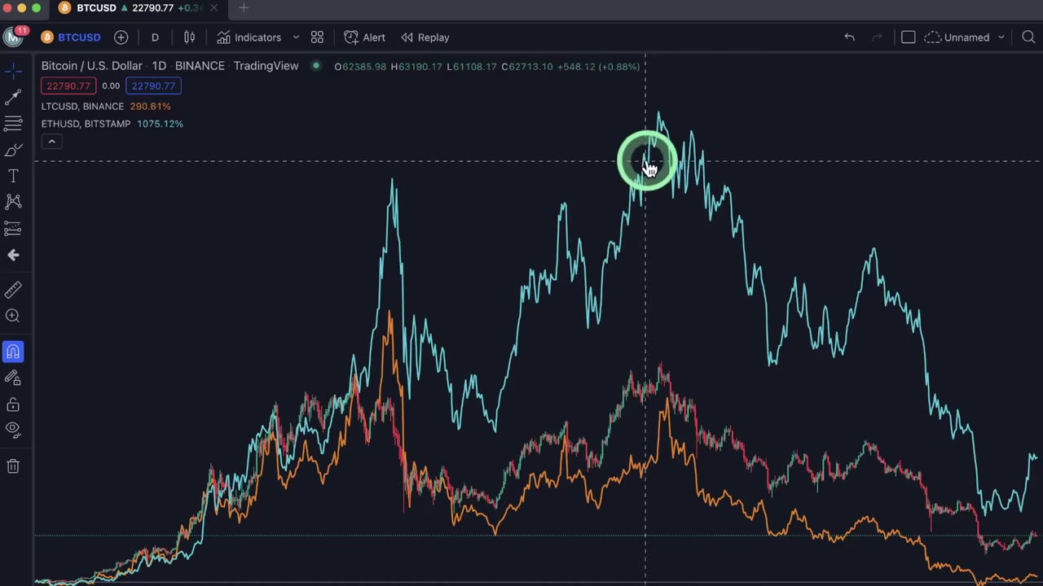
Task: Start bar Replay mode
Action: (x=425, y=37)
